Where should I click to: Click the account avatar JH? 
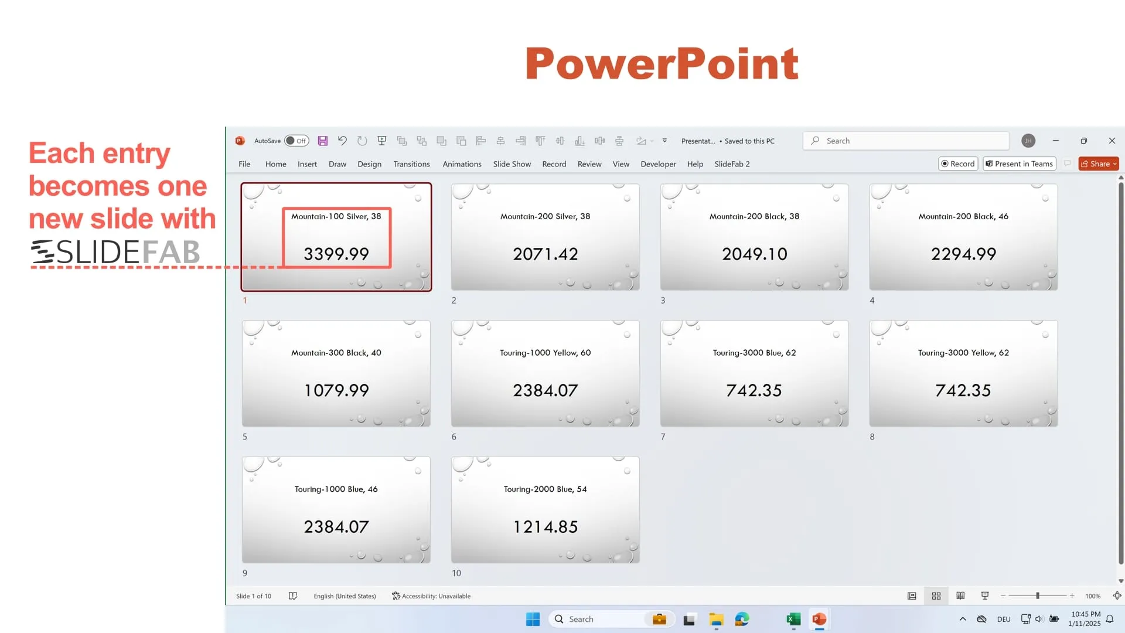[x=1028, y=141]
